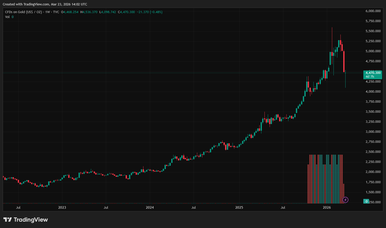The image size is (386, 228).
Task: Click the TVC exchange label in the legend
Action: pos(56,12)
